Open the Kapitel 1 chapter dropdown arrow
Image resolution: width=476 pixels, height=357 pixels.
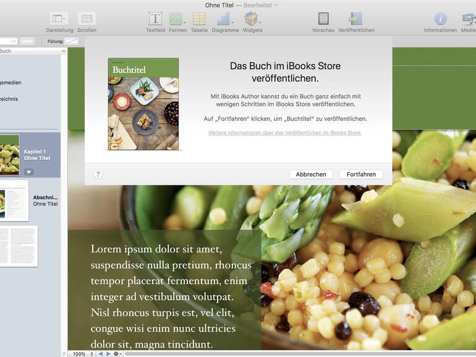click(x=29, y=172)
